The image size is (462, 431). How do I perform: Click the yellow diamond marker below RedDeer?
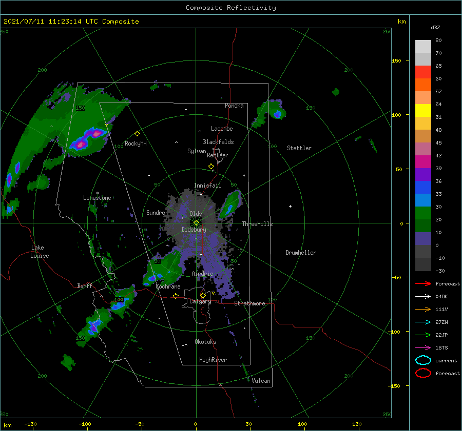pos(211,167)
